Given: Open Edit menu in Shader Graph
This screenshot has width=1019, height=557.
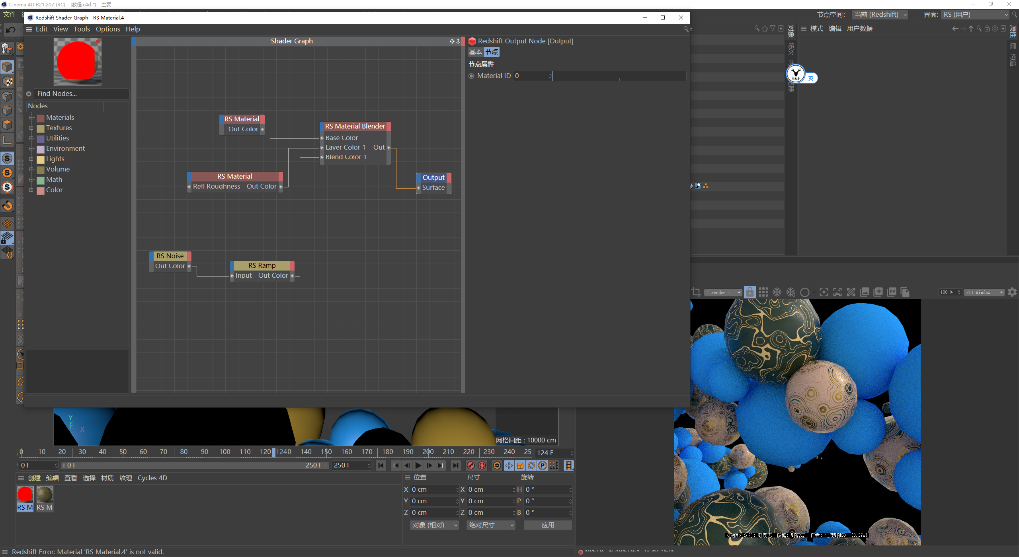Looking at the screenshot, I should point(41,29).
